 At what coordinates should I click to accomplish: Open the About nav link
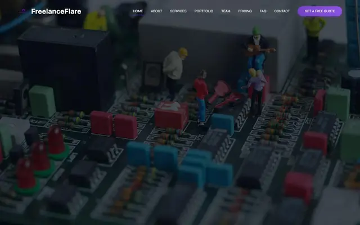(156, 11)
